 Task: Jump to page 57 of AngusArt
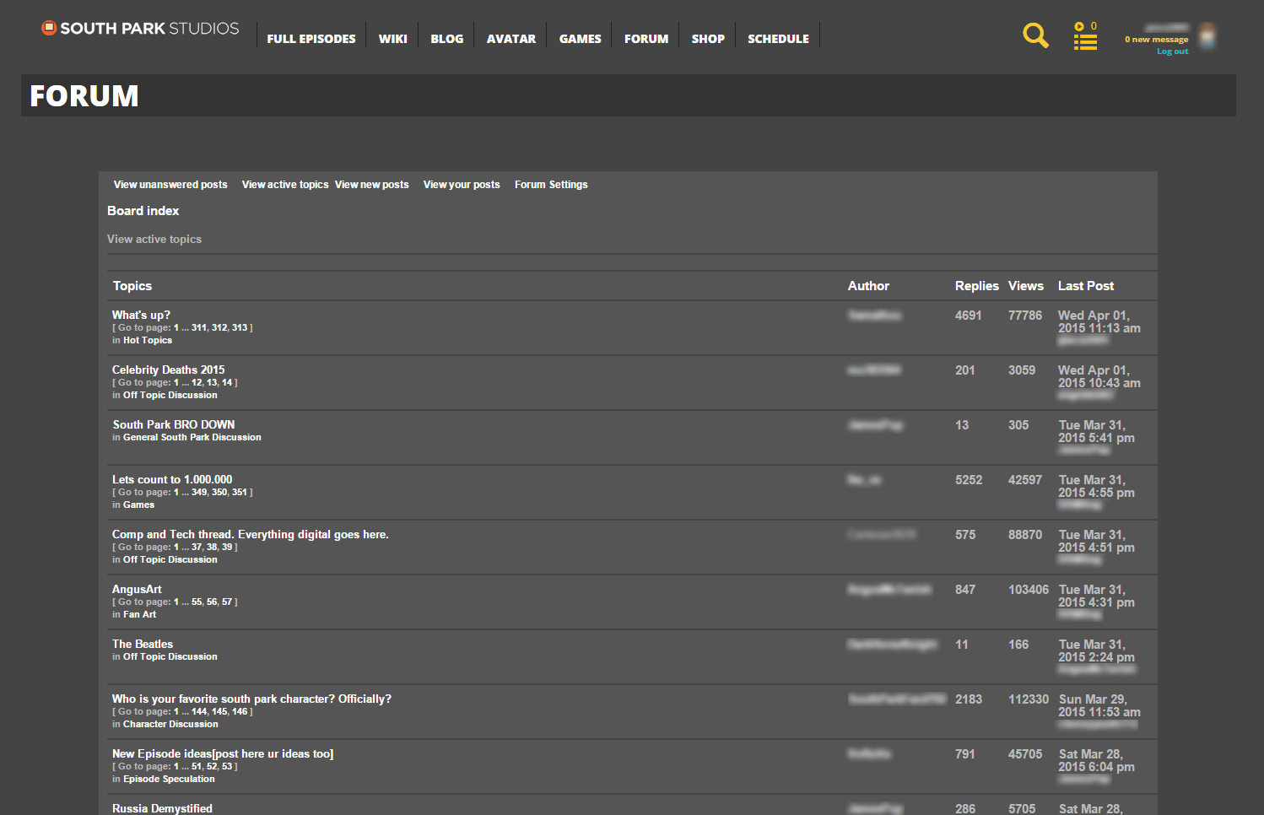[227, 602]
